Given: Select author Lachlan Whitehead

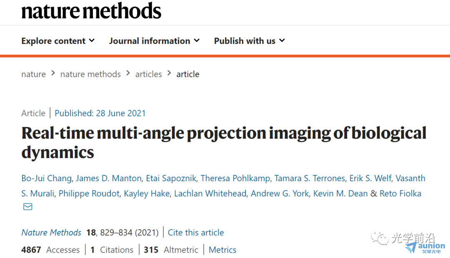Looking at the screenshot, I should pyautogui.click(x=210, y=194).
